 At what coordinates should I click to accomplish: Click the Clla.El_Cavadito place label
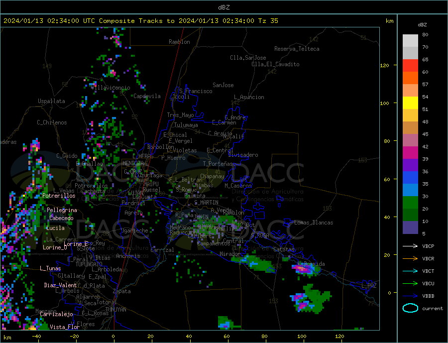click(x=275, y=64)
